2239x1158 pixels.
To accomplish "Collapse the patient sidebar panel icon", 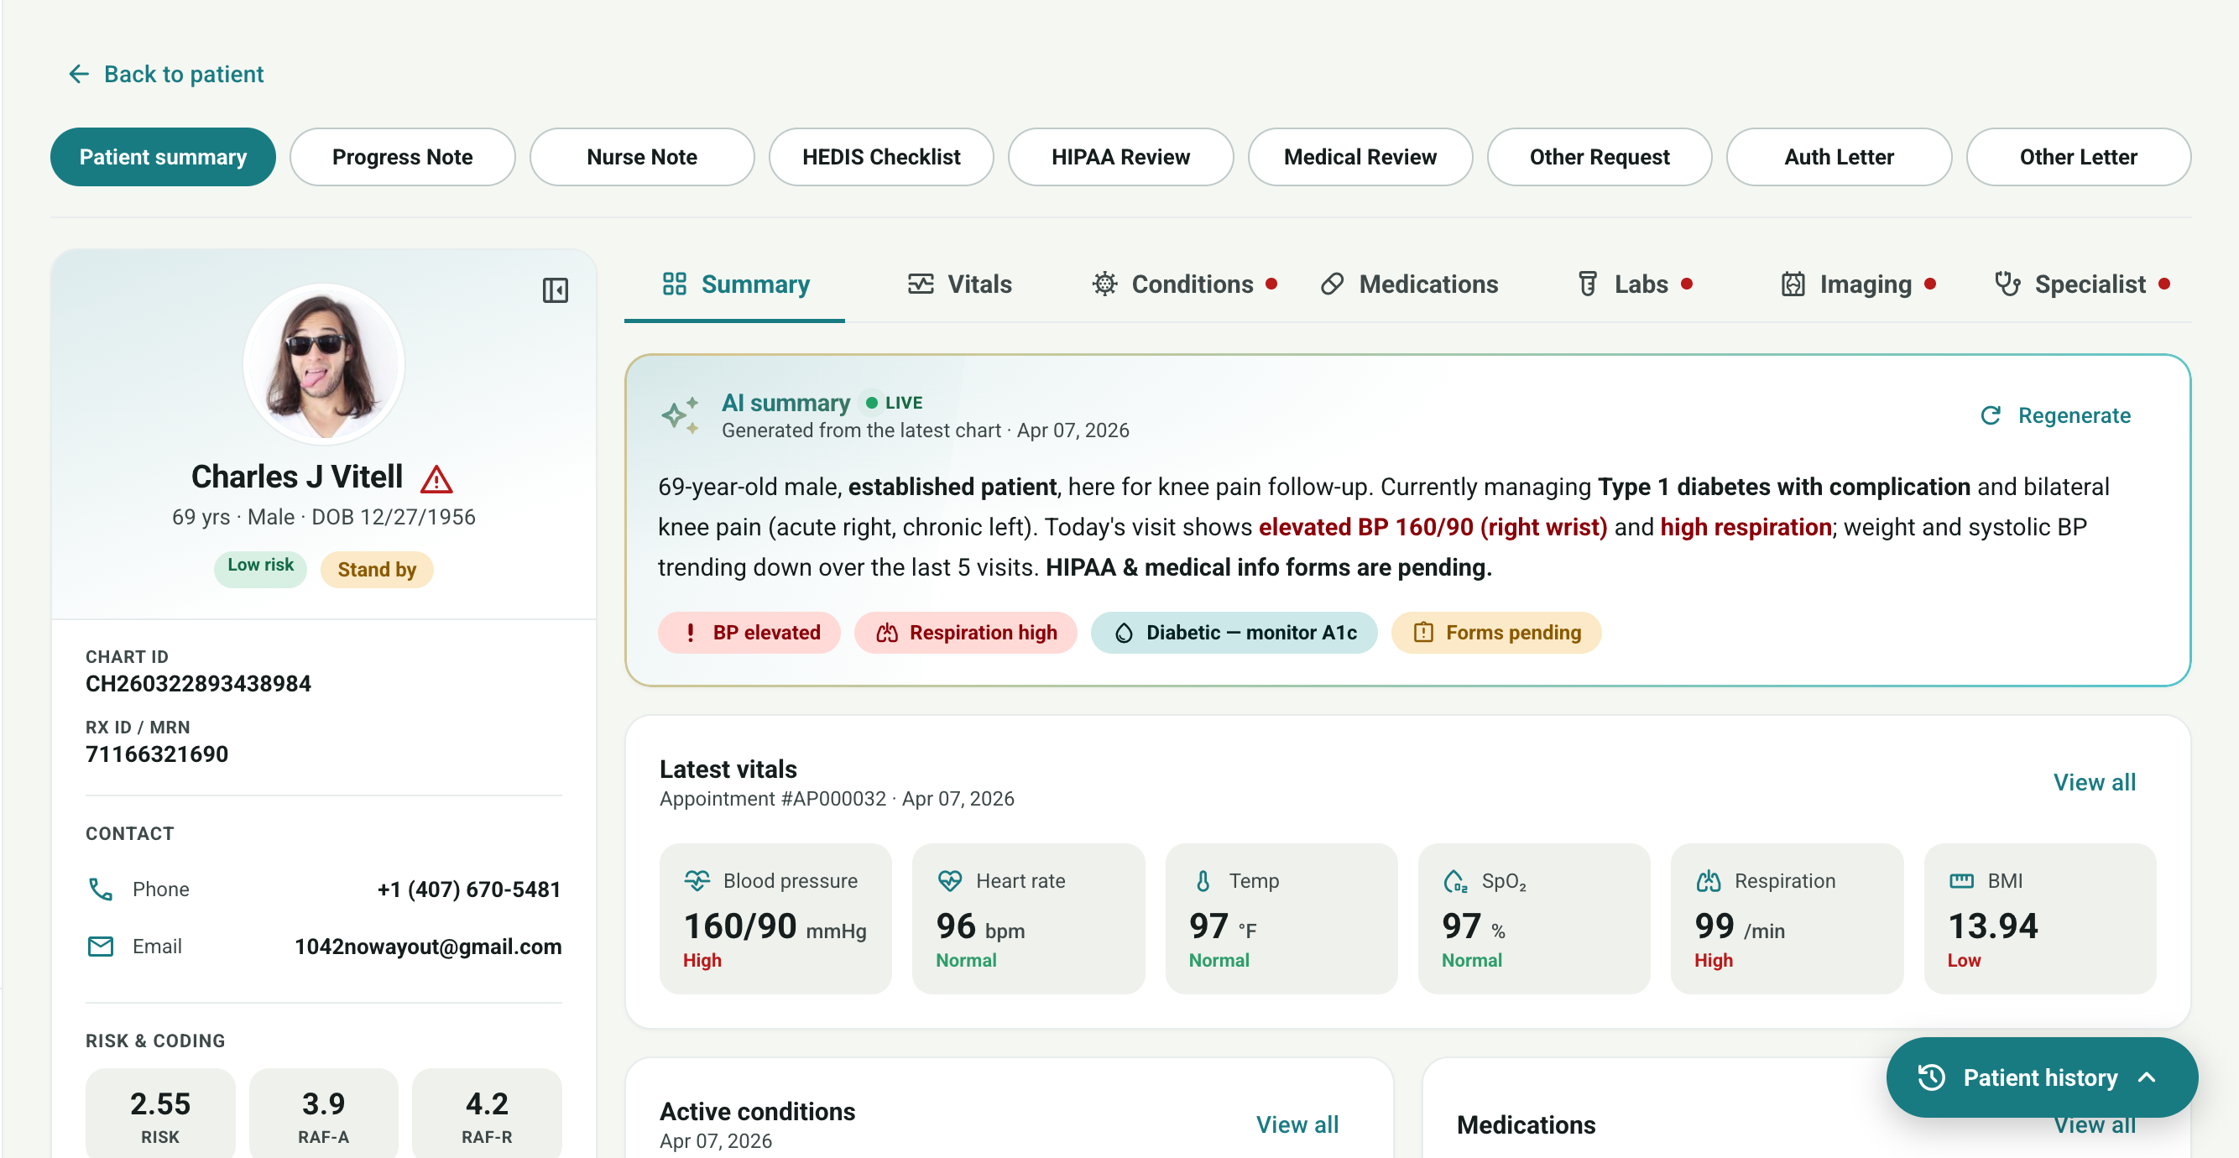I will tap(556, 289).
